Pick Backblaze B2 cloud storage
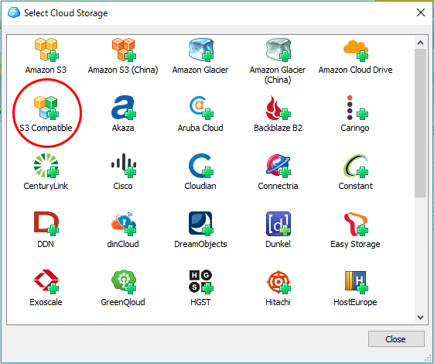The width and height of the screenshot is (434, 364). 279,108
